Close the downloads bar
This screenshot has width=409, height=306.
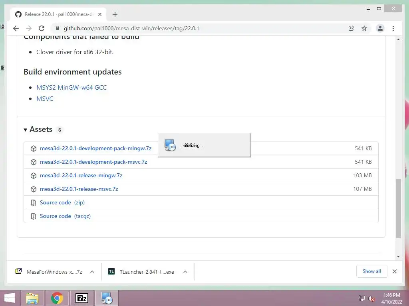(394, 271)
